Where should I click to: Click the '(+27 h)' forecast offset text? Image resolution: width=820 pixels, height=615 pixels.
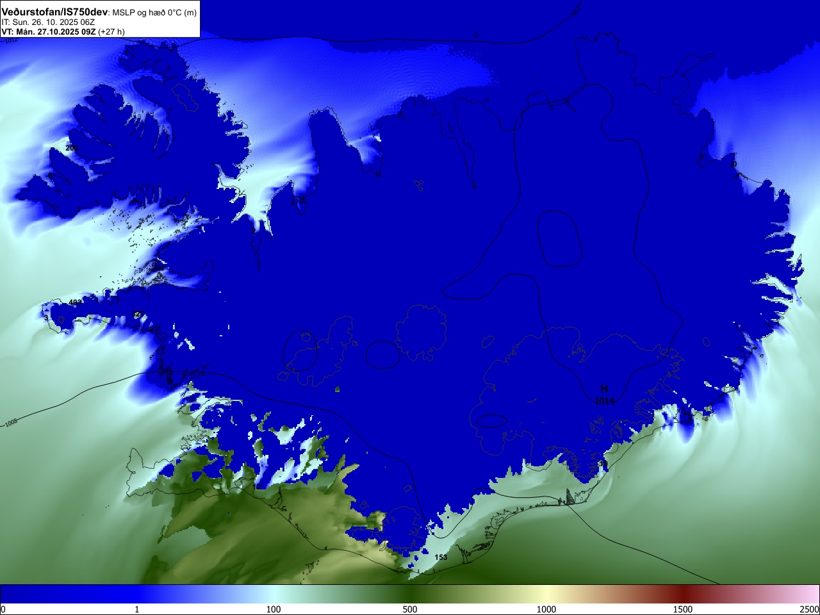tap(111, 31)
